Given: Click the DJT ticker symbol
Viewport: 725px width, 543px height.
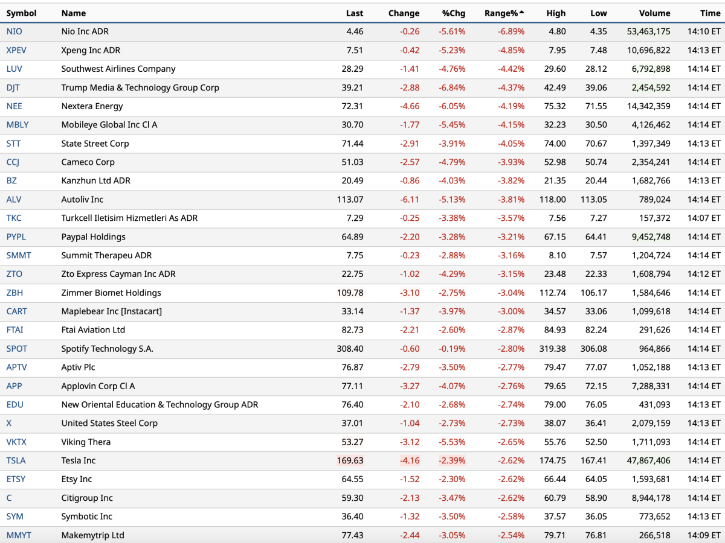Looking at the screenshot, I should tap(13, 87).
